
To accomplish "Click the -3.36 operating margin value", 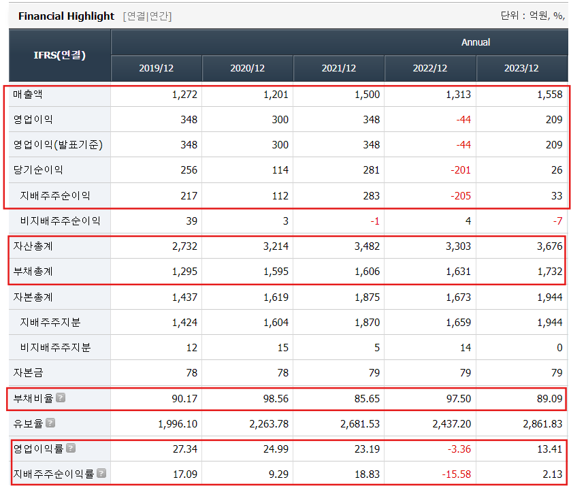I will pyautogui.click(x=459, y=449).
